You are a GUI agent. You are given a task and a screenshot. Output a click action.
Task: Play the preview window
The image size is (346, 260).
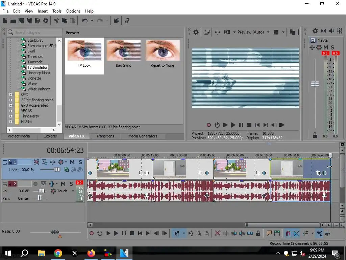click(233, 125)
